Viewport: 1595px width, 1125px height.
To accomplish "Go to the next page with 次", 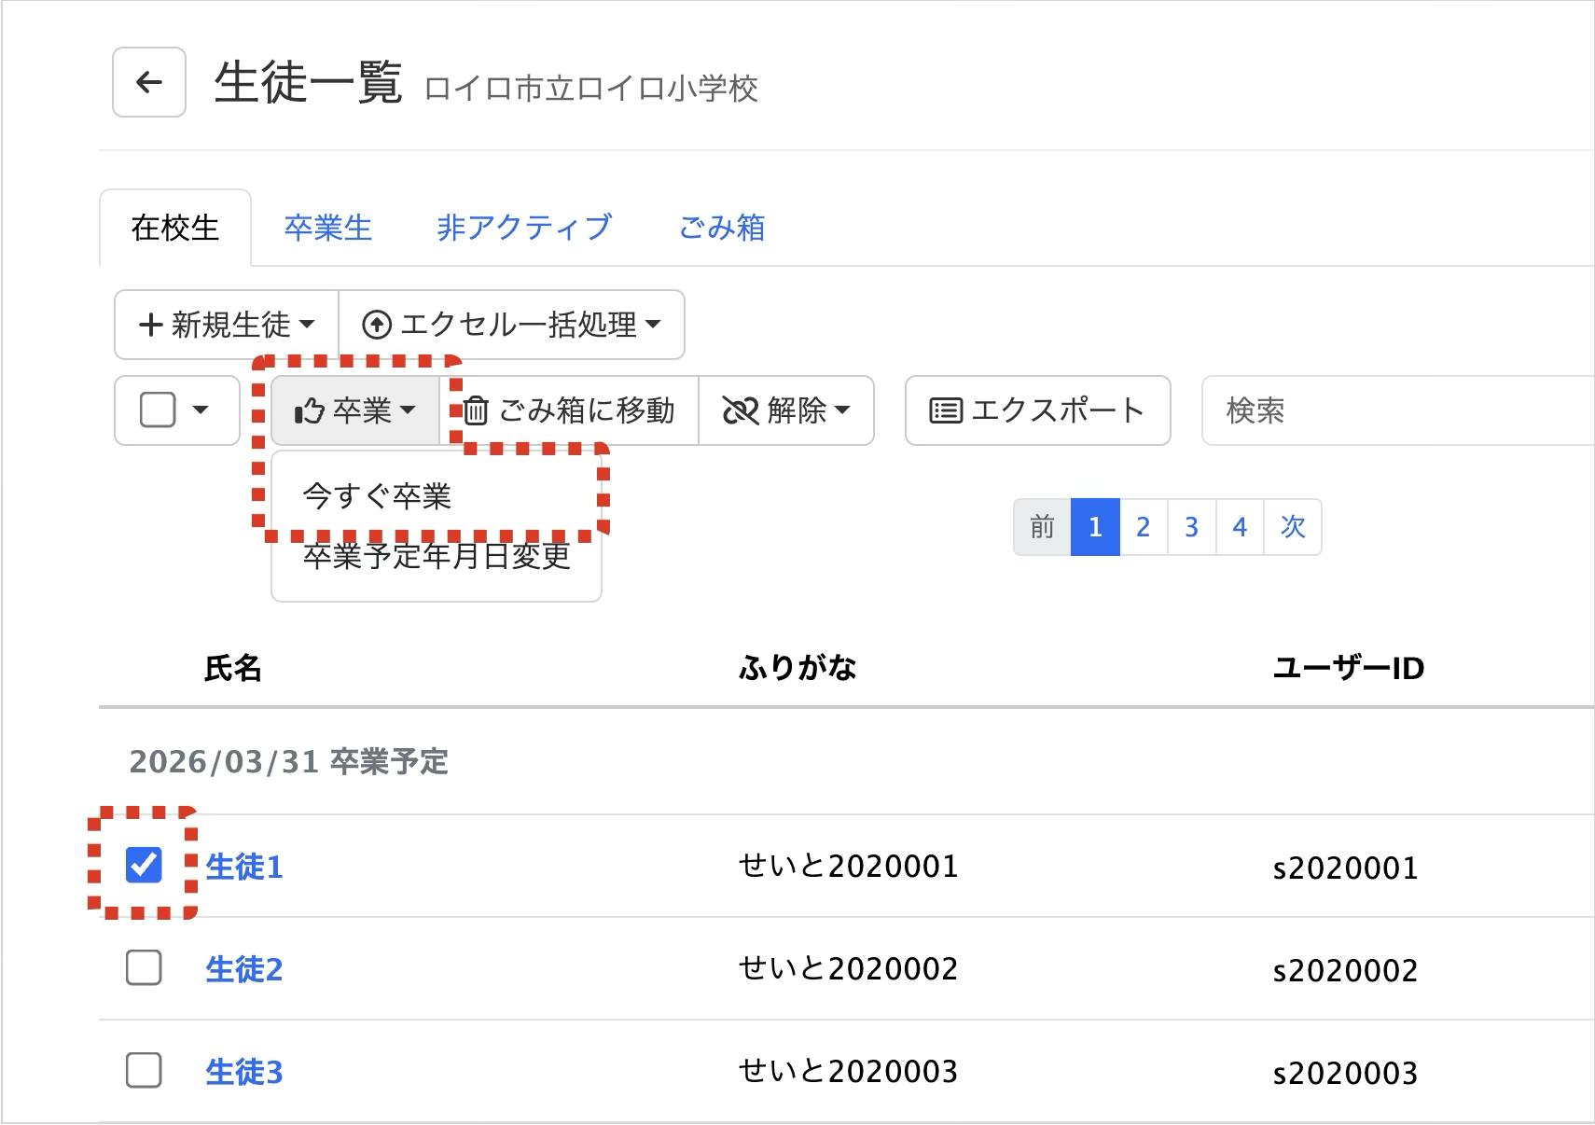I will (1293, 527).
